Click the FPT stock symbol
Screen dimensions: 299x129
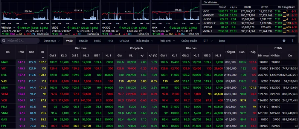[4, 126]
